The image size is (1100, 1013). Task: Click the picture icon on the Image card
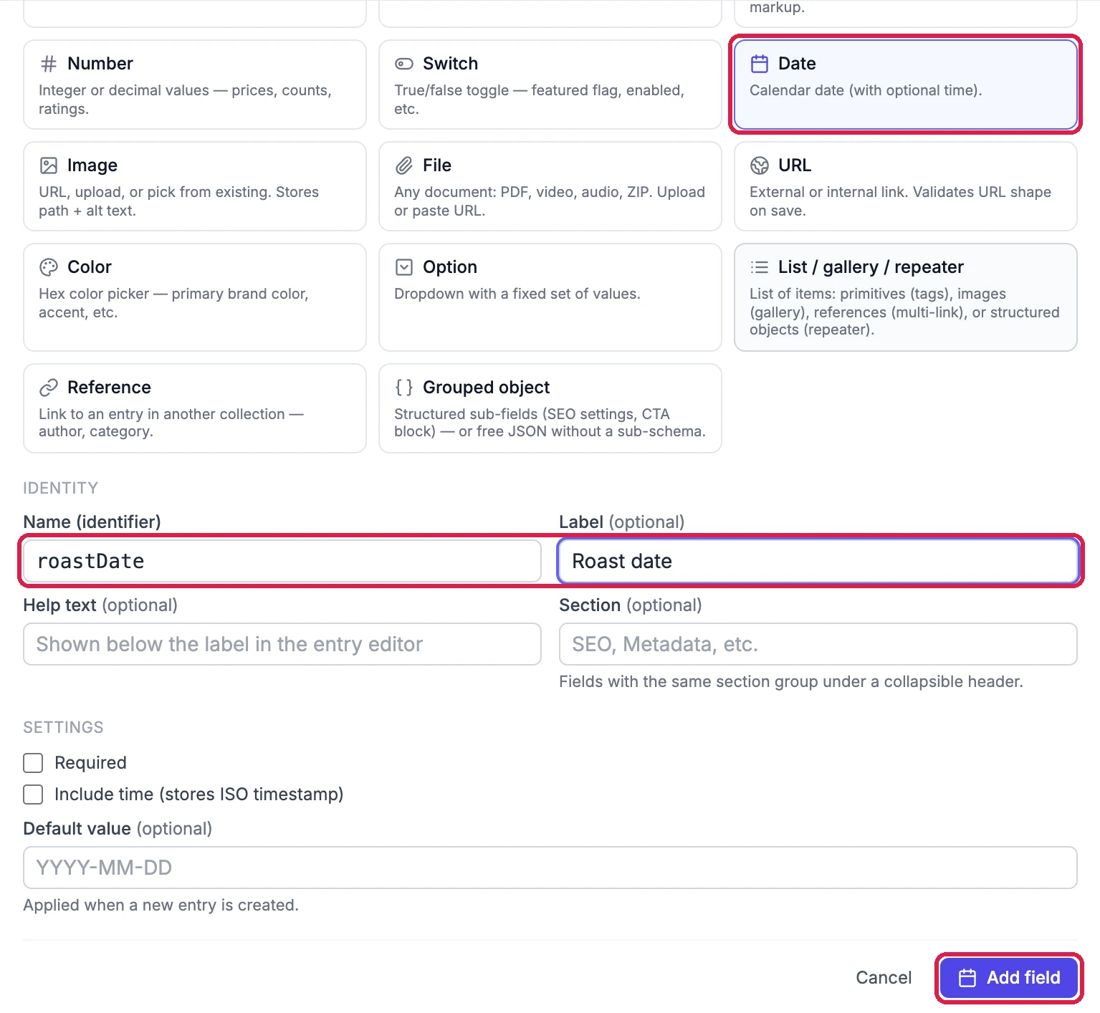point(49,165)
